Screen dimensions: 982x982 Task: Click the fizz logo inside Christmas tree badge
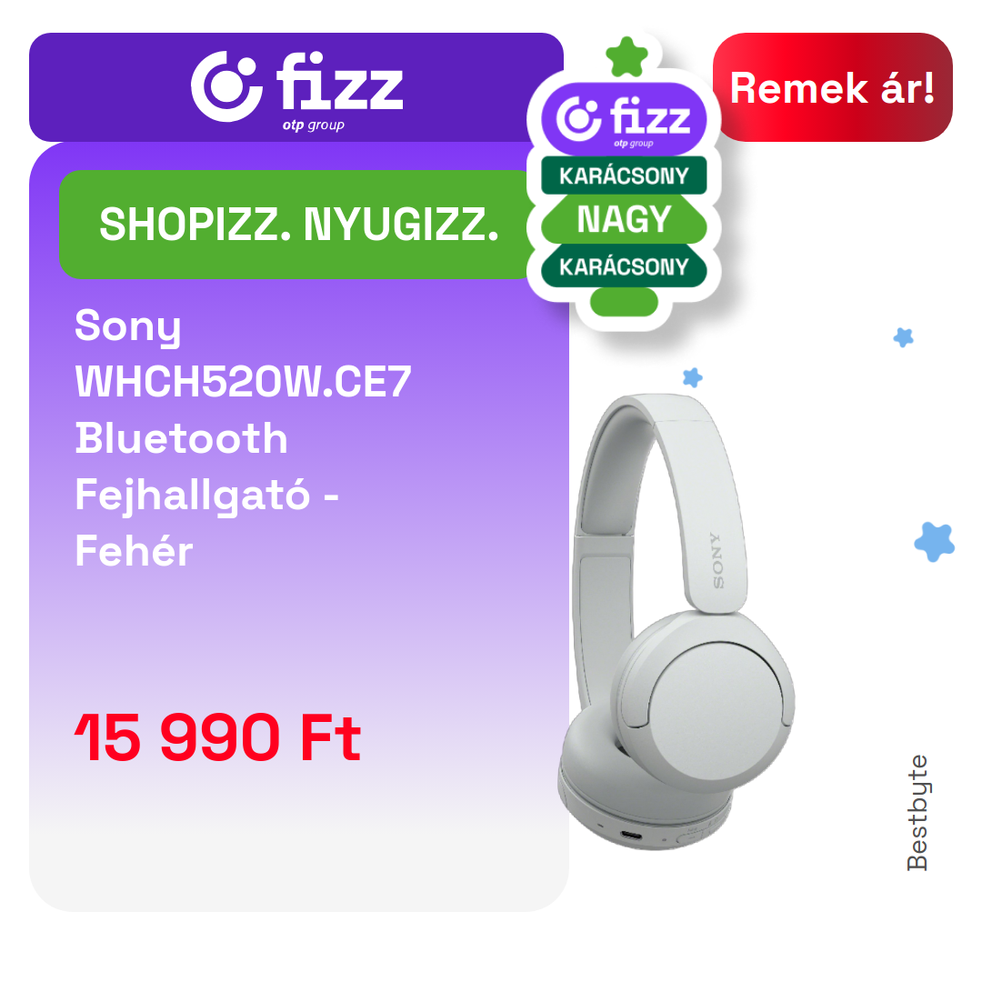tap(624, 119)
